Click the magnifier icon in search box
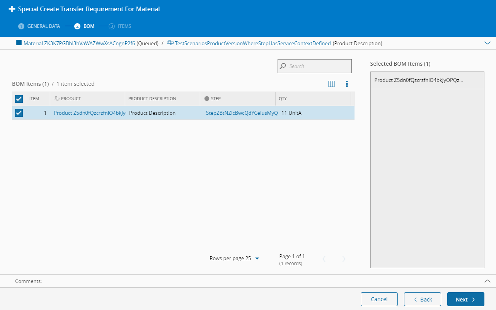 pyautogui.click(x=283, y=66)
